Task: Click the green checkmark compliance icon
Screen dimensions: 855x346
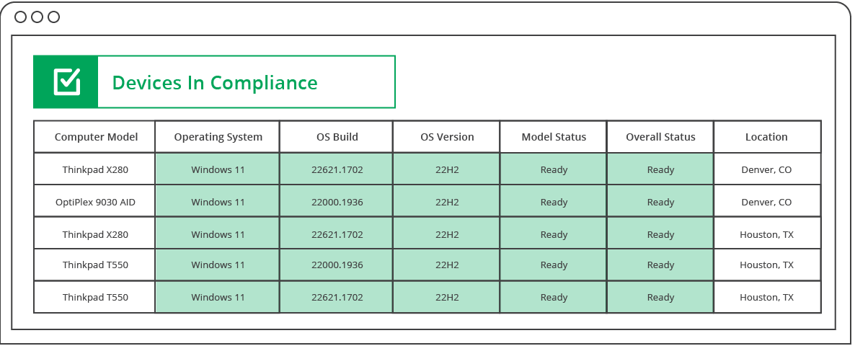Action: [67, 81]
